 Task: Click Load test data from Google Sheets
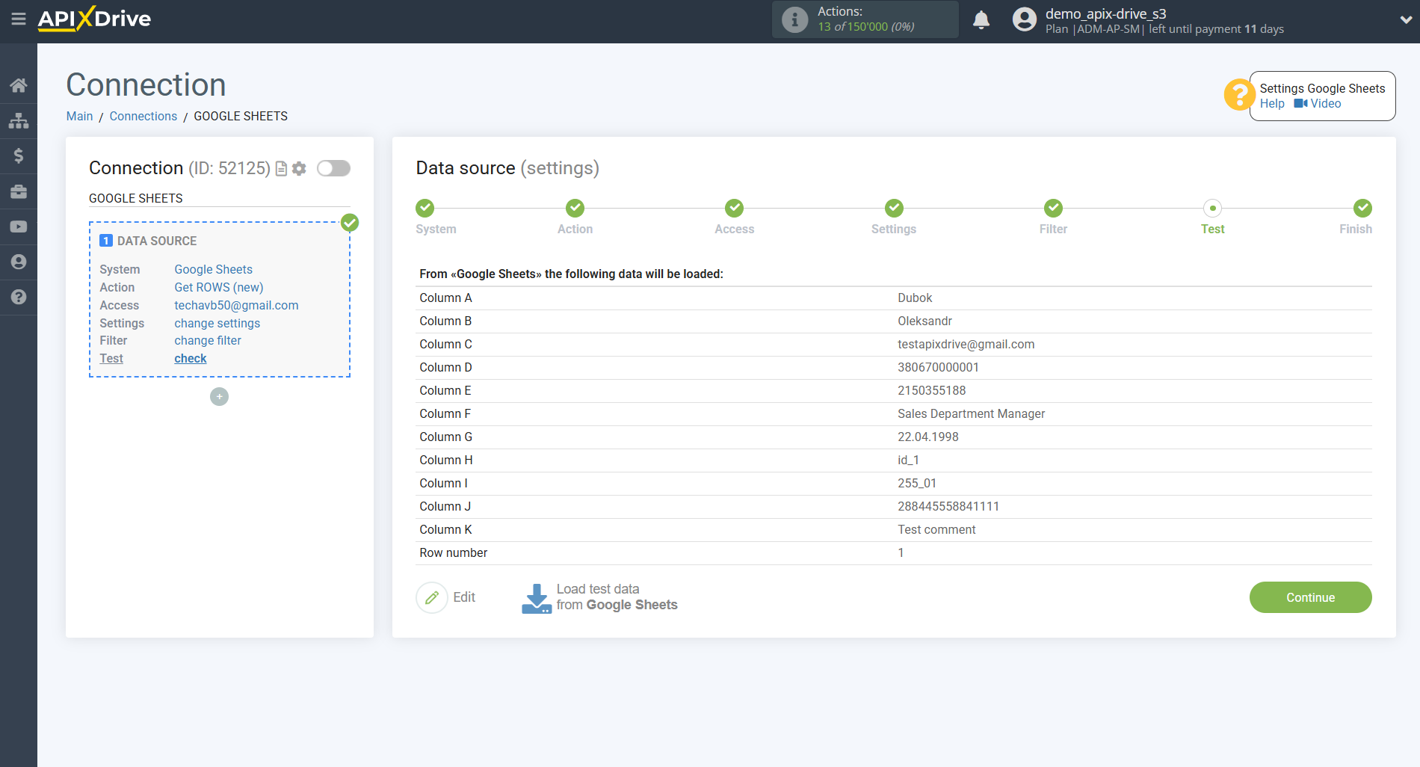(617, 597)
